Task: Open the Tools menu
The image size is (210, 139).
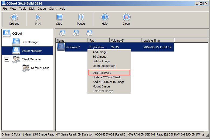Action: pyautogui.click(x=22, y=9)
